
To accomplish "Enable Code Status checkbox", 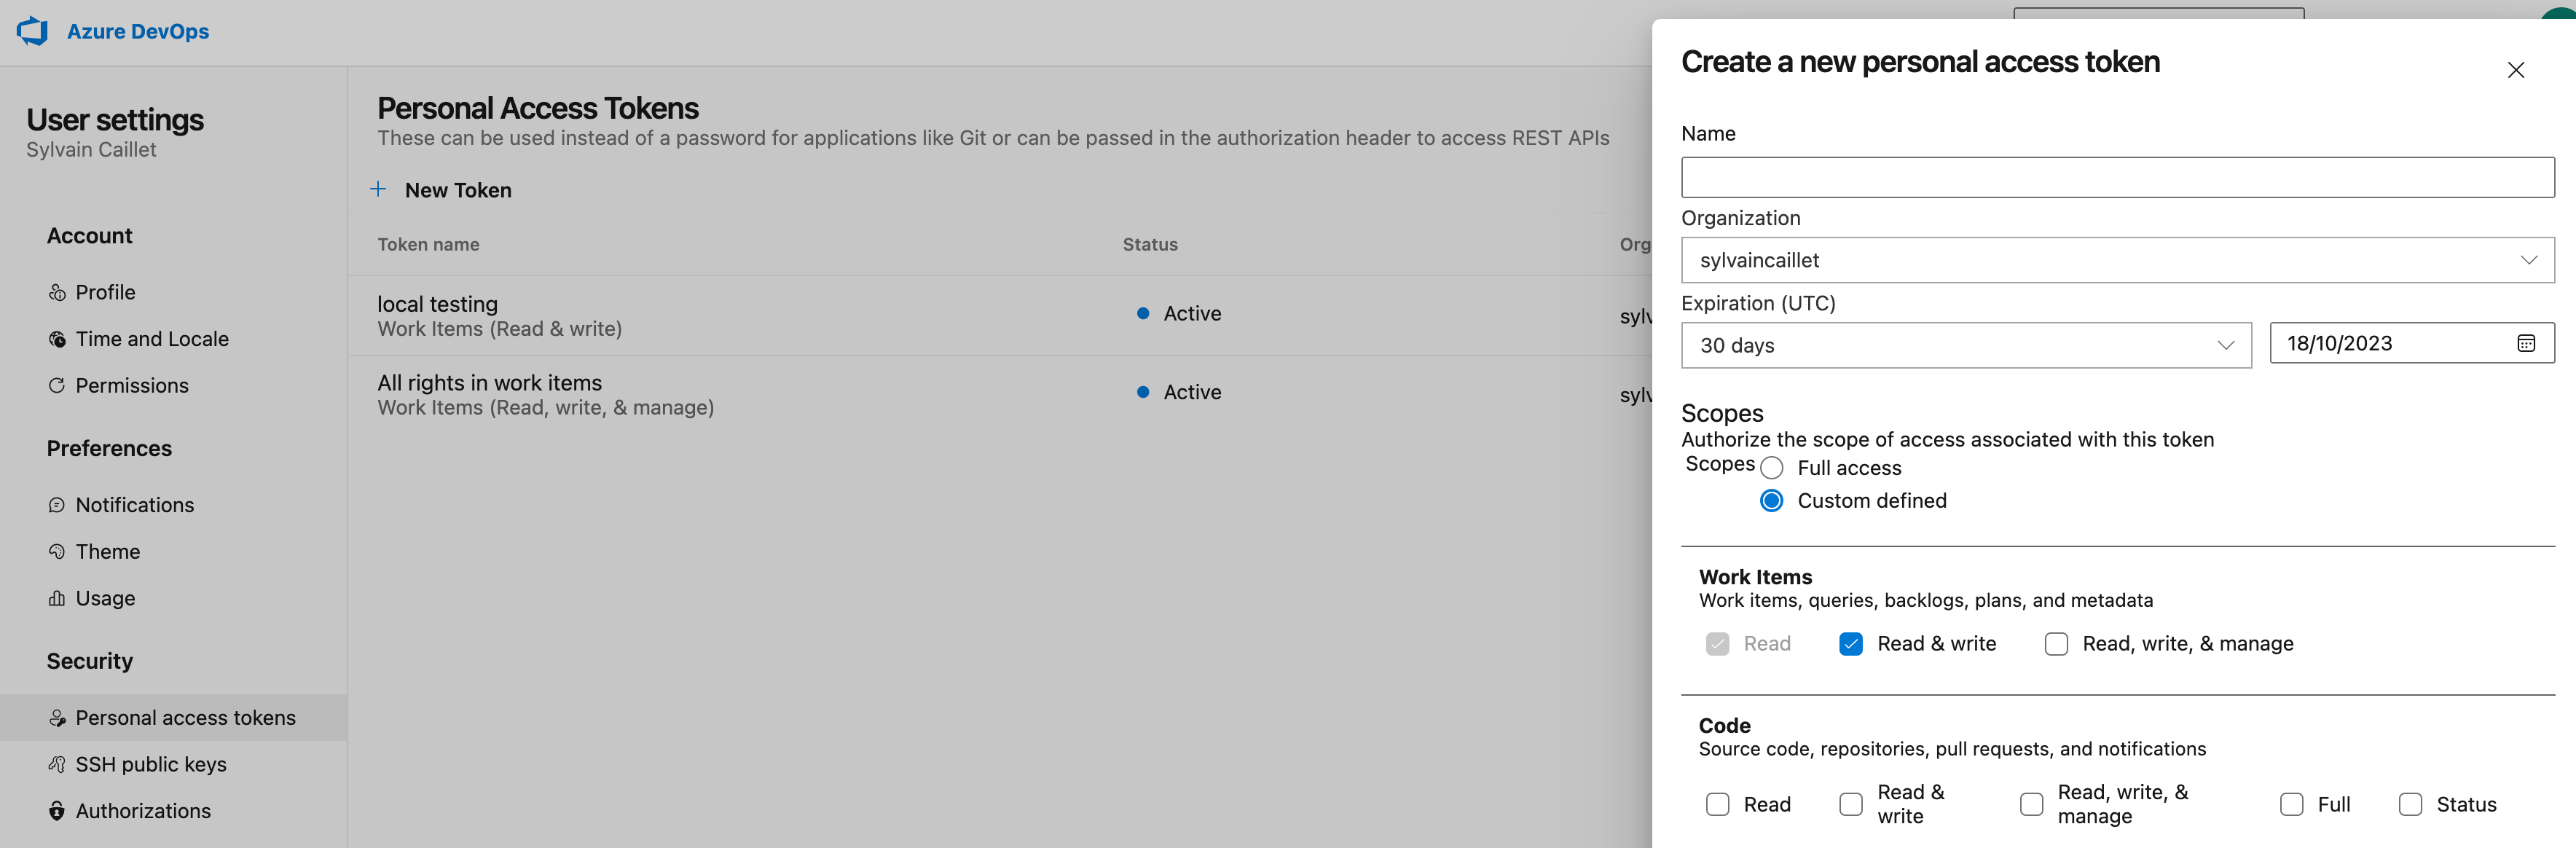I will (2410, 805).
